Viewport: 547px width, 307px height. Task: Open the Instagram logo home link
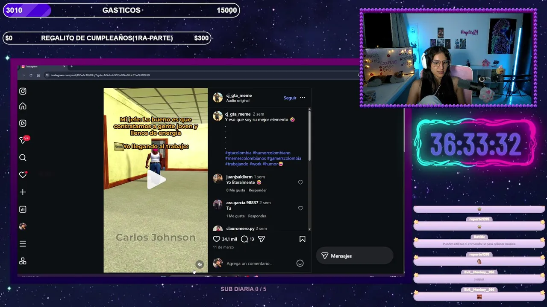(x=23, y=91)
